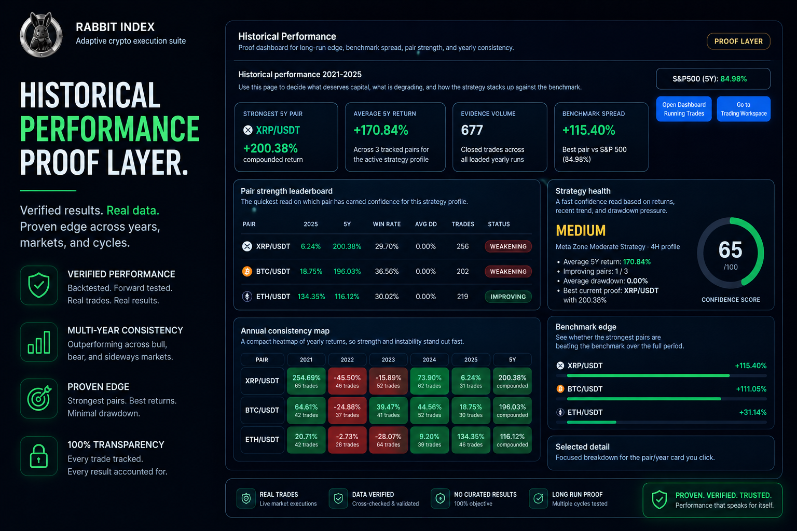Click XRP icon in Benchmark edge panel

click(x=560, y=366)
